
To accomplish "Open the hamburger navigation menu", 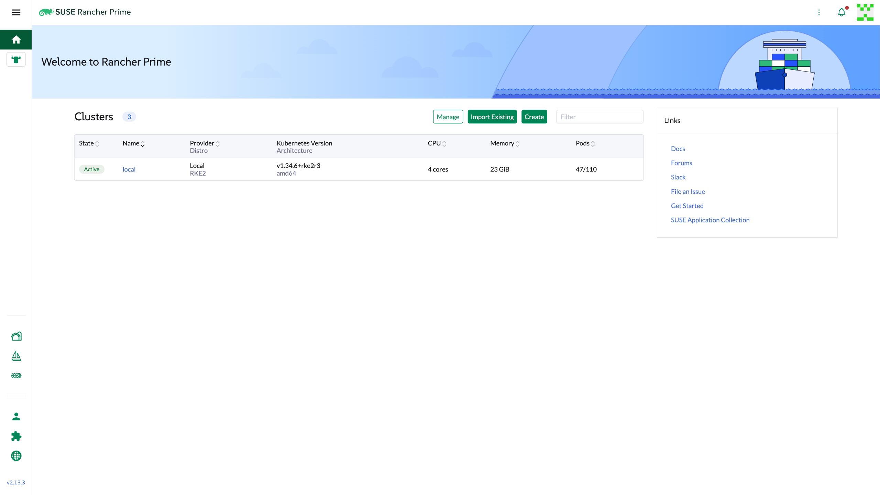I will 16,12.
